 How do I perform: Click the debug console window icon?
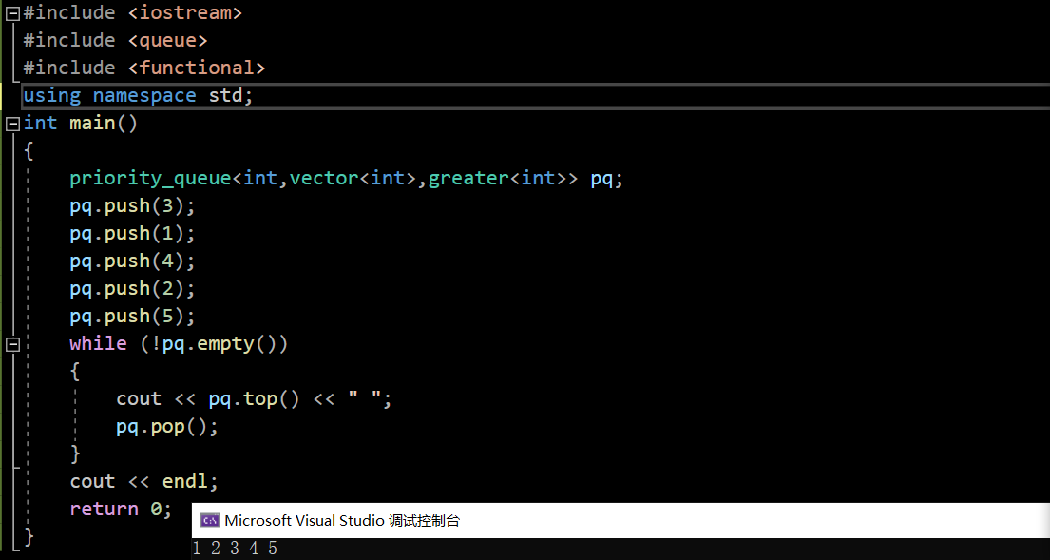(x=210, y=520)
